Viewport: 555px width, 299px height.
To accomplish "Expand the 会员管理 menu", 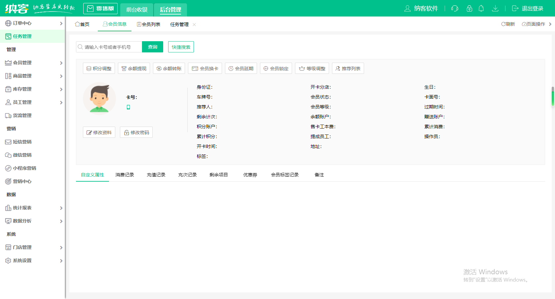I will (x=22, y=63).
